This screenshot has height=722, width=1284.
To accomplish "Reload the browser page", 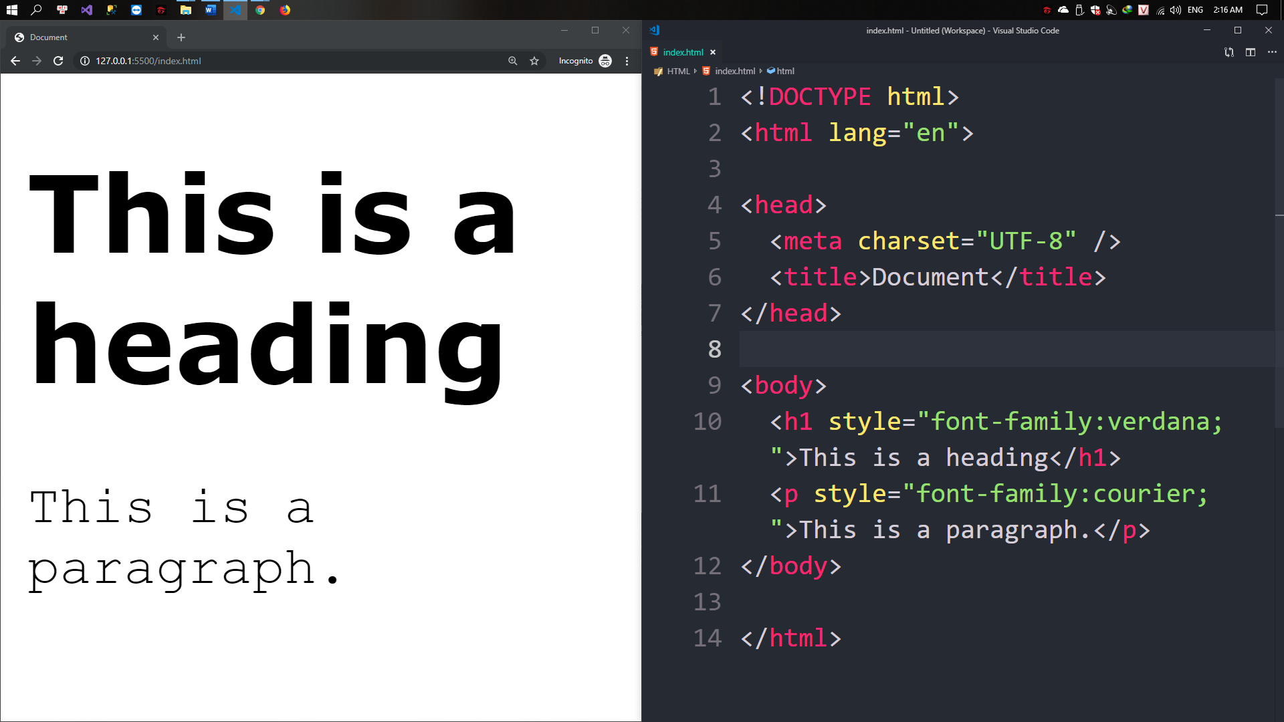I will tap(58, 61).
